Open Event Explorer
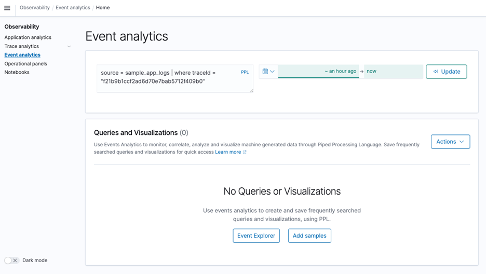486x274 pixels. [256, 236]
